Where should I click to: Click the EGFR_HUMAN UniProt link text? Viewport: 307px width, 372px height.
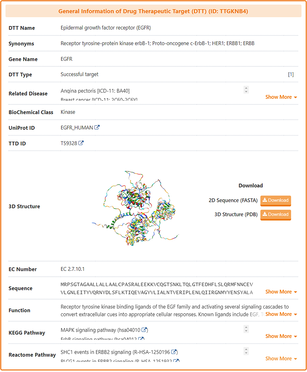tap(77, 127)
